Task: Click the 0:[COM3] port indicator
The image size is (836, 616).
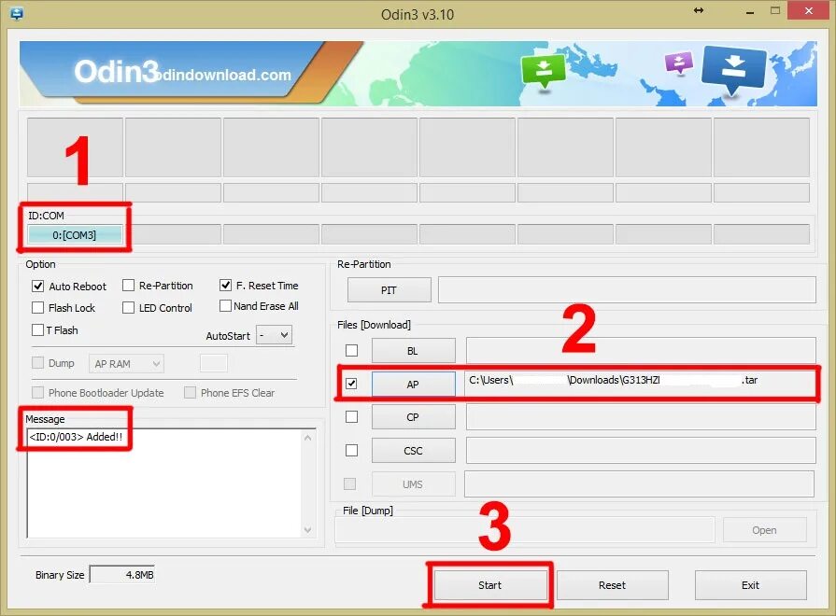Action: 75,235
